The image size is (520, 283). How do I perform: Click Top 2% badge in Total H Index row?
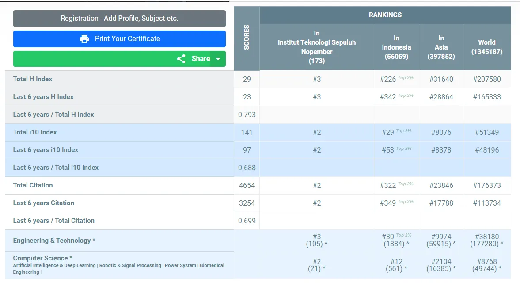406,78
